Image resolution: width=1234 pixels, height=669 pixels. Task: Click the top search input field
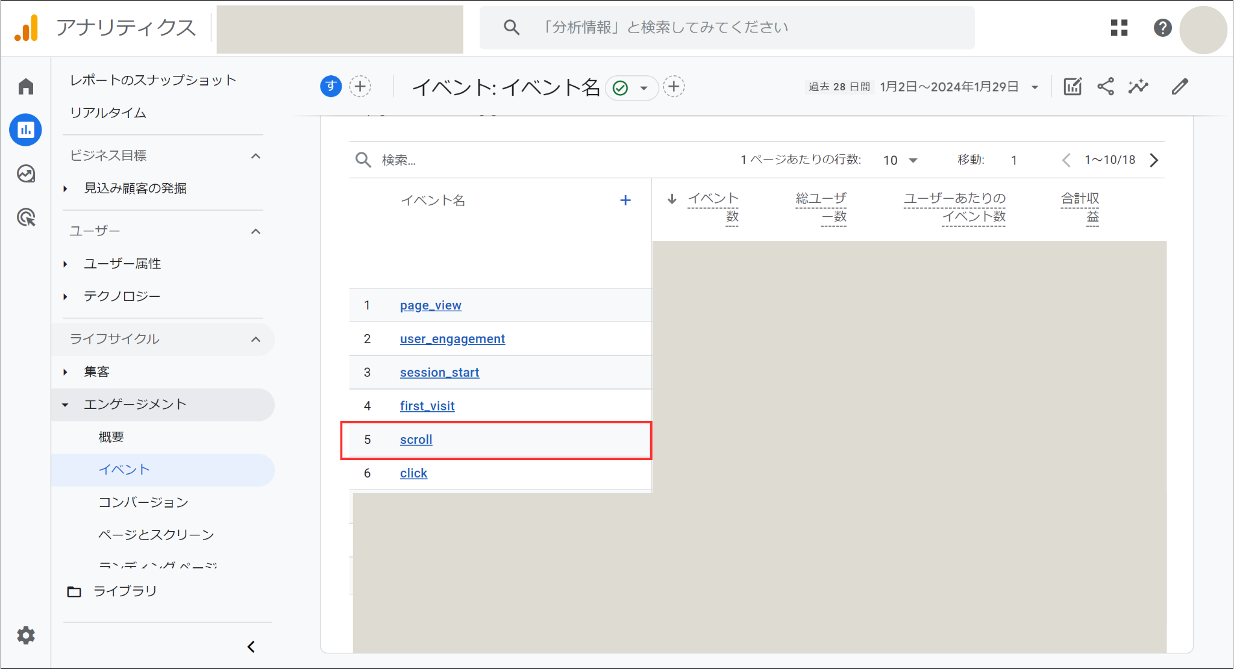click(x=727, y=28)
